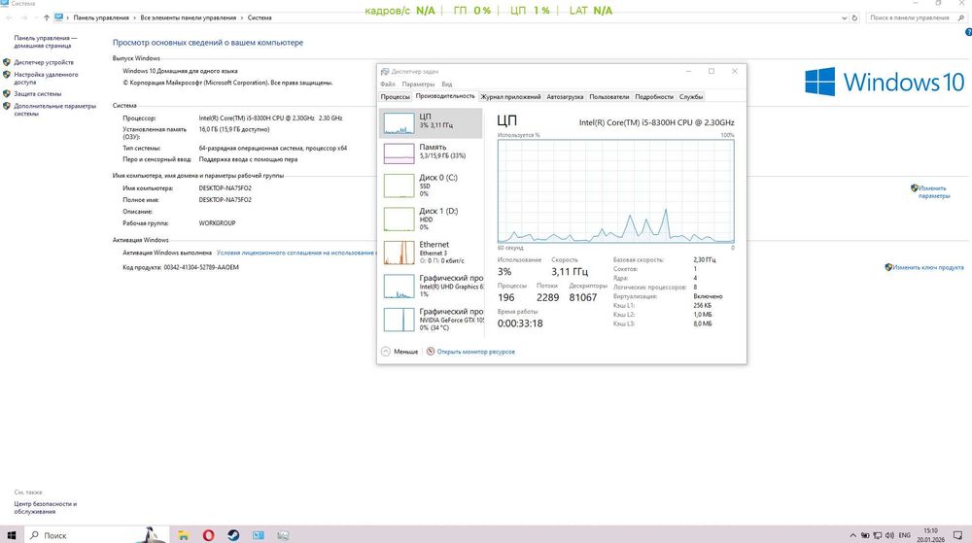The height and width of the screenshot is (543, 972).
Task: Open the Windows Start menu
Action: point(11,535)
